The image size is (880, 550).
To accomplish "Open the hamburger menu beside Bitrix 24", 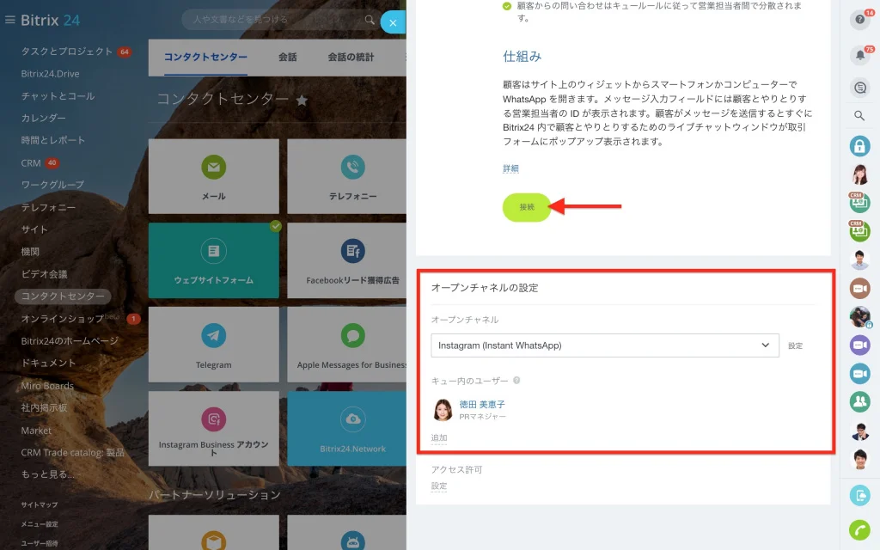I will [9, 21].
